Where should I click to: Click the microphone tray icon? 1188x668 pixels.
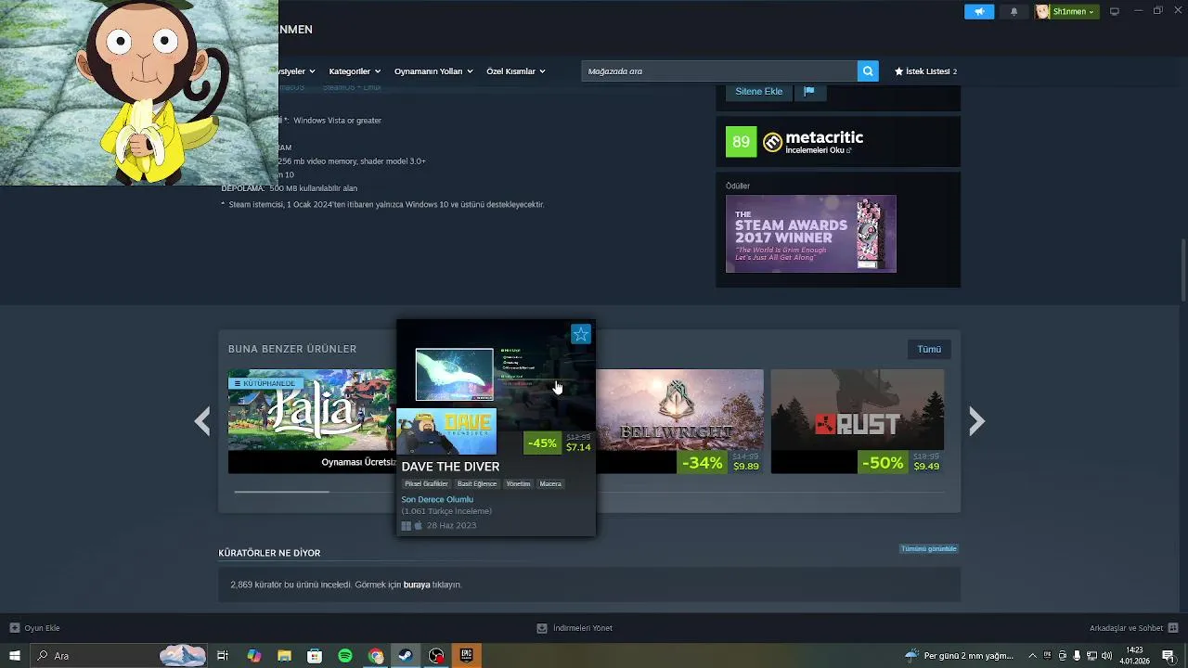click(1077, 656)
